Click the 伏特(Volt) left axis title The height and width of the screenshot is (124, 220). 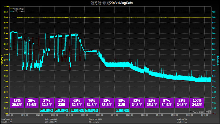[x=2, y=60]
